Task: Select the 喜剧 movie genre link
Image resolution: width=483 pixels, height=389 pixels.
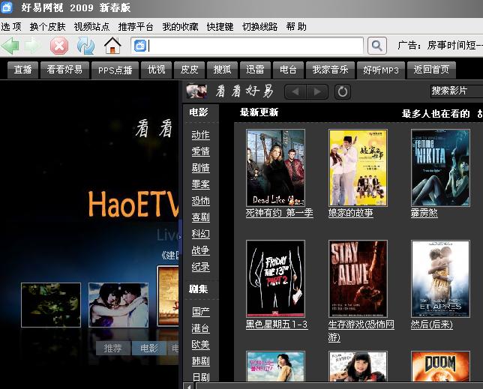Action: (x=200, y=217)
